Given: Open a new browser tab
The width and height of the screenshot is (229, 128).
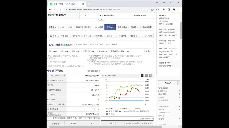Looking at the screenshot, I should [89, 4].
